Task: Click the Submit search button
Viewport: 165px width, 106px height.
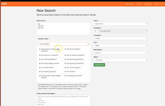Action: pyautogui.click(x=99, y=65)
